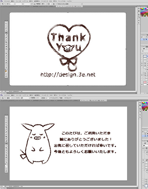The height and width of the screenshot is (189, 148).
Task: Switch to first document tab in top window
Action: (16, 6)
